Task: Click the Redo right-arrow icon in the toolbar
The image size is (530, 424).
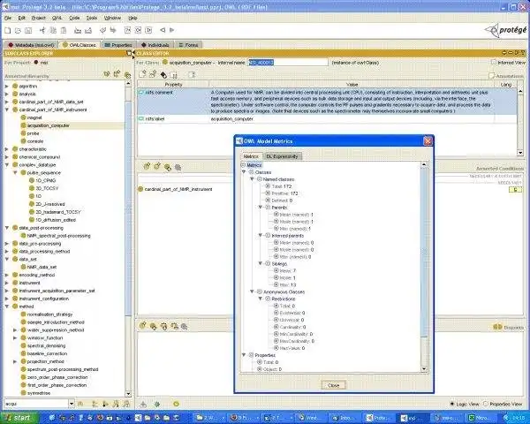Action: click(113, 30)
